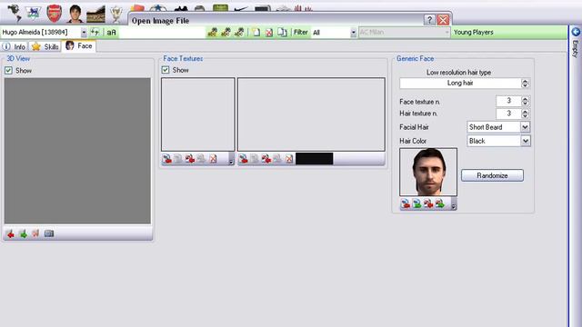
Task: Click the middle abc find icon in toolbar
Action: click(x=226, y=33)
